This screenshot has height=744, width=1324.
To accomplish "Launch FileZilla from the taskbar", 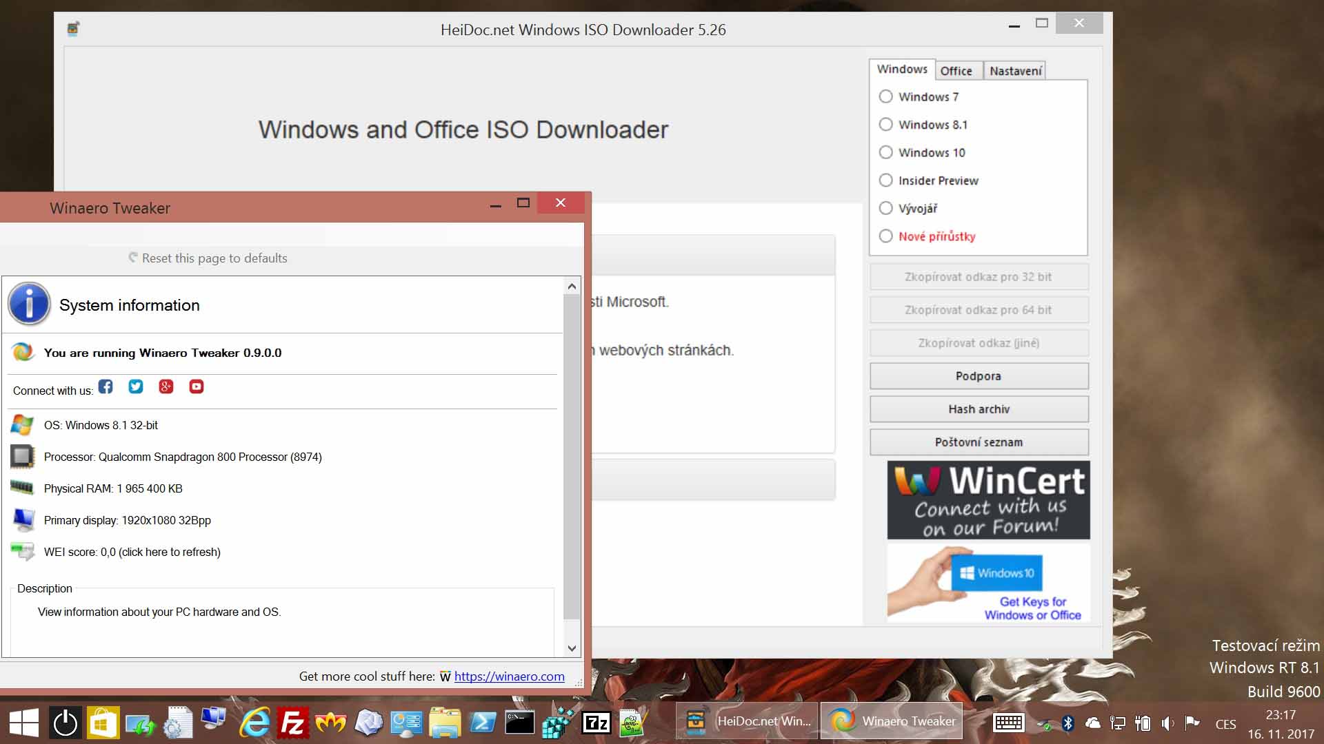I will [292, 723].
